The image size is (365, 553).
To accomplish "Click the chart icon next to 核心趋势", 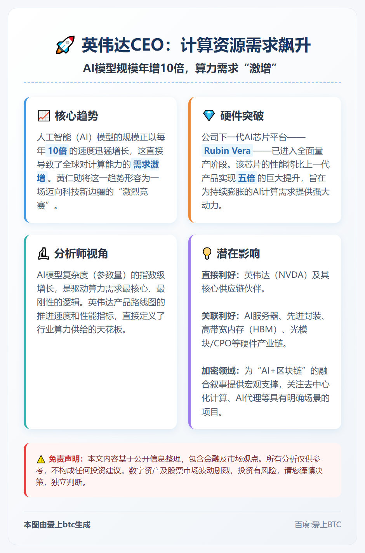I will click(43, 116).
